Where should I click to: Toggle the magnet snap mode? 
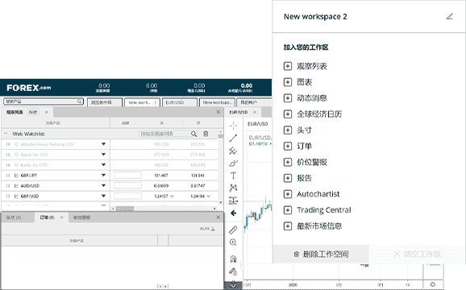pos(233,259)
